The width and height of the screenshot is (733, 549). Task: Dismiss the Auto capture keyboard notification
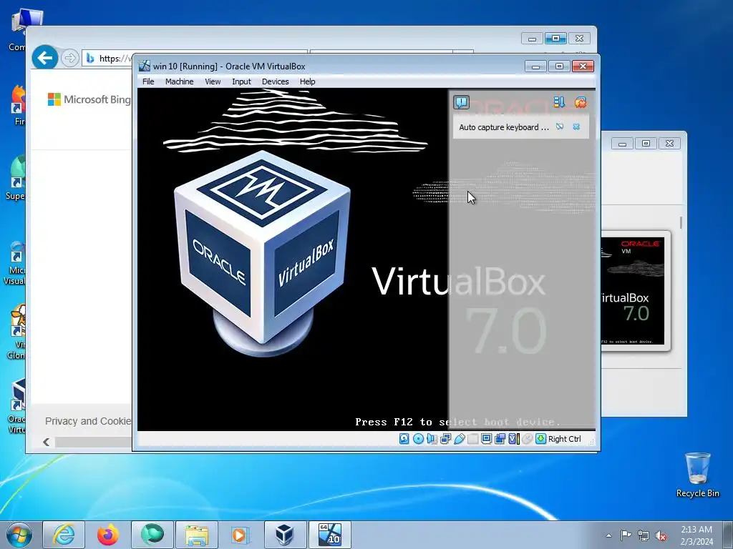tap(576, 127)
